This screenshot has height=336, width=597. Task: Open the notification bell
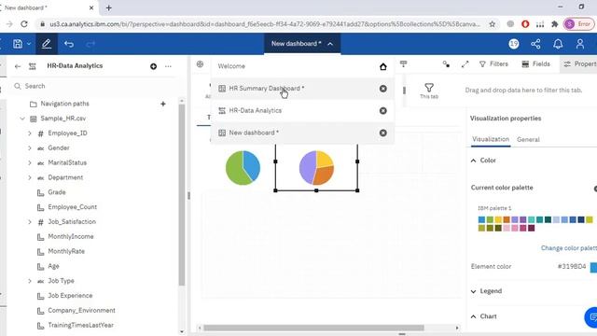pyautogui.click(x=558, y=44)
